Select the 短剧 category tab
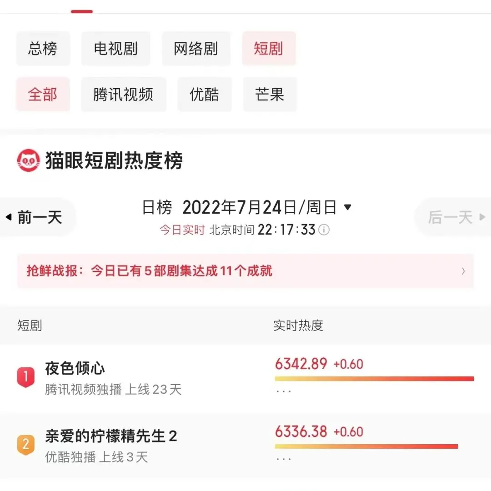The image size is (491, 491). pos(269,49)
